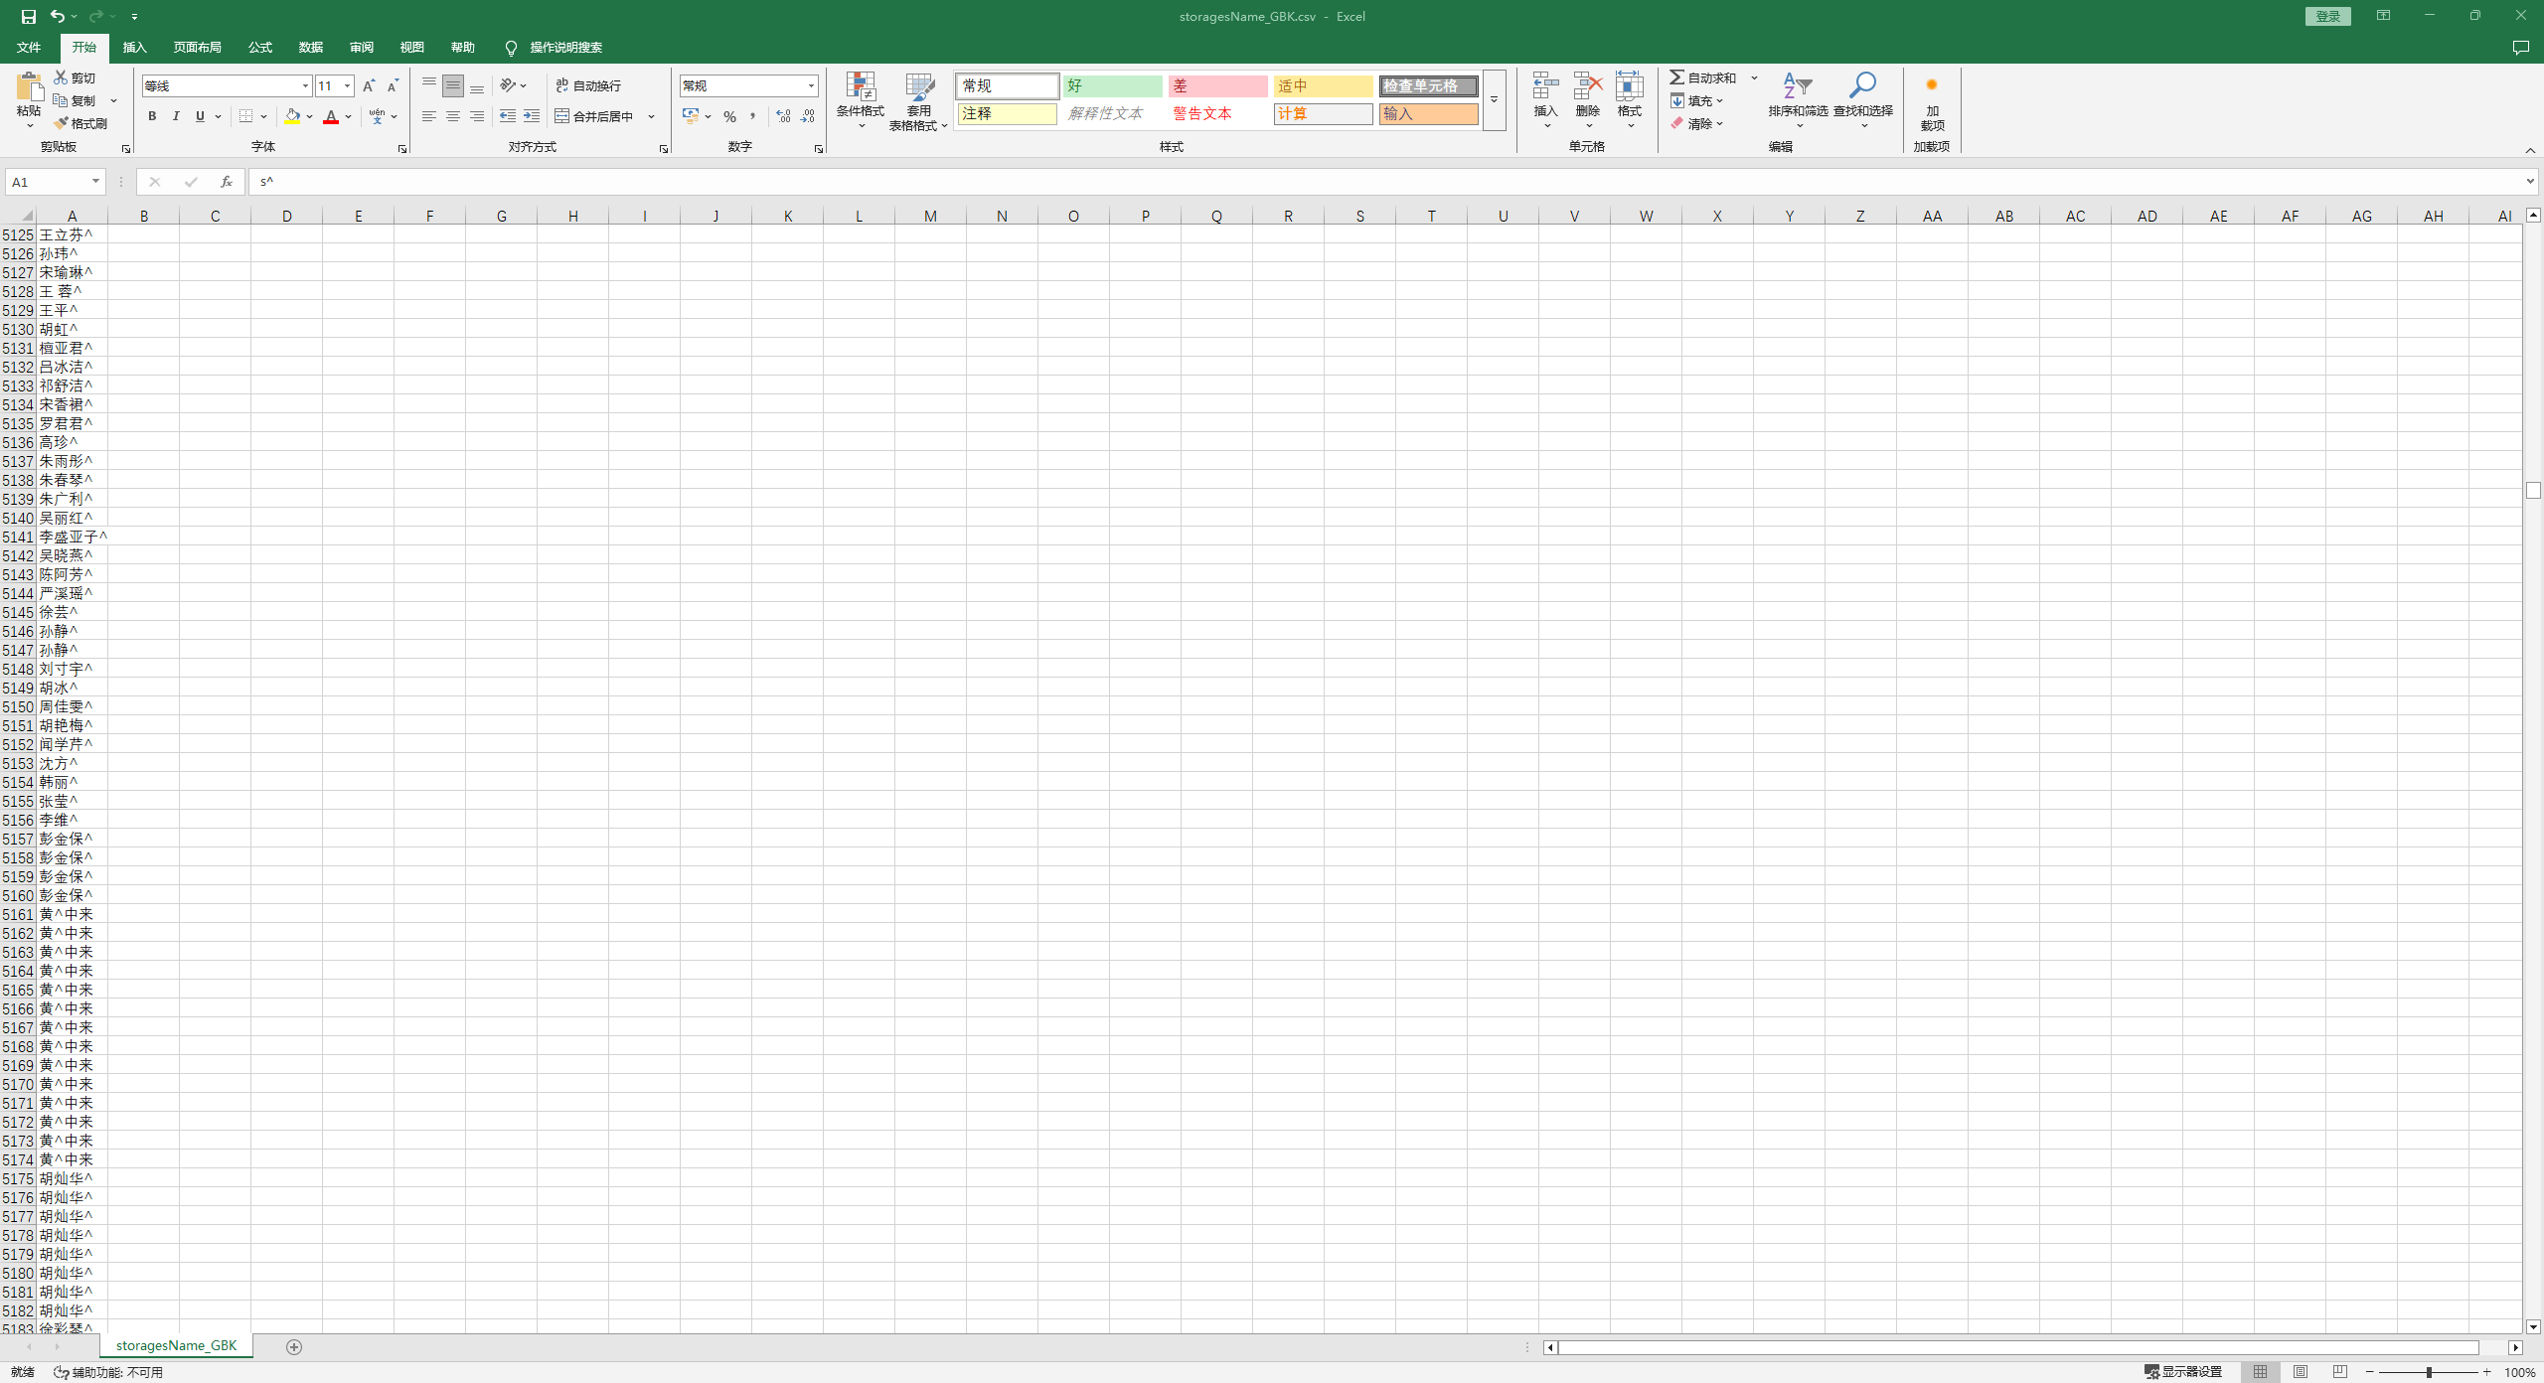Screen dimensions: 2544x1383
Task: Toggle Bold formatting
Action: pos(152,116)
